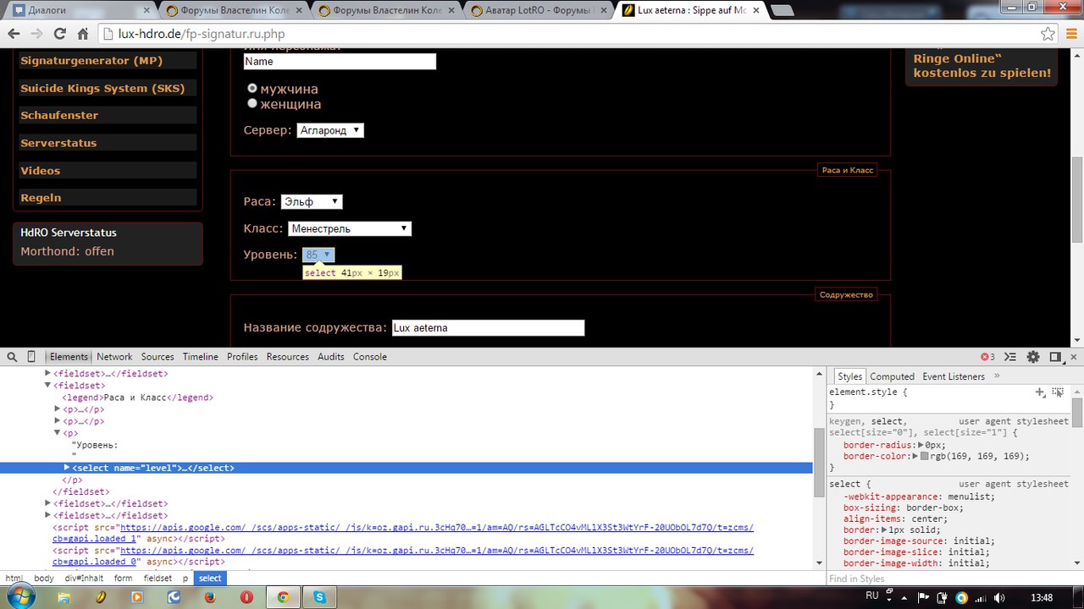Click the border-color grey color swatch
This screenshot has width=1084, height=609.
pos(925,457)
